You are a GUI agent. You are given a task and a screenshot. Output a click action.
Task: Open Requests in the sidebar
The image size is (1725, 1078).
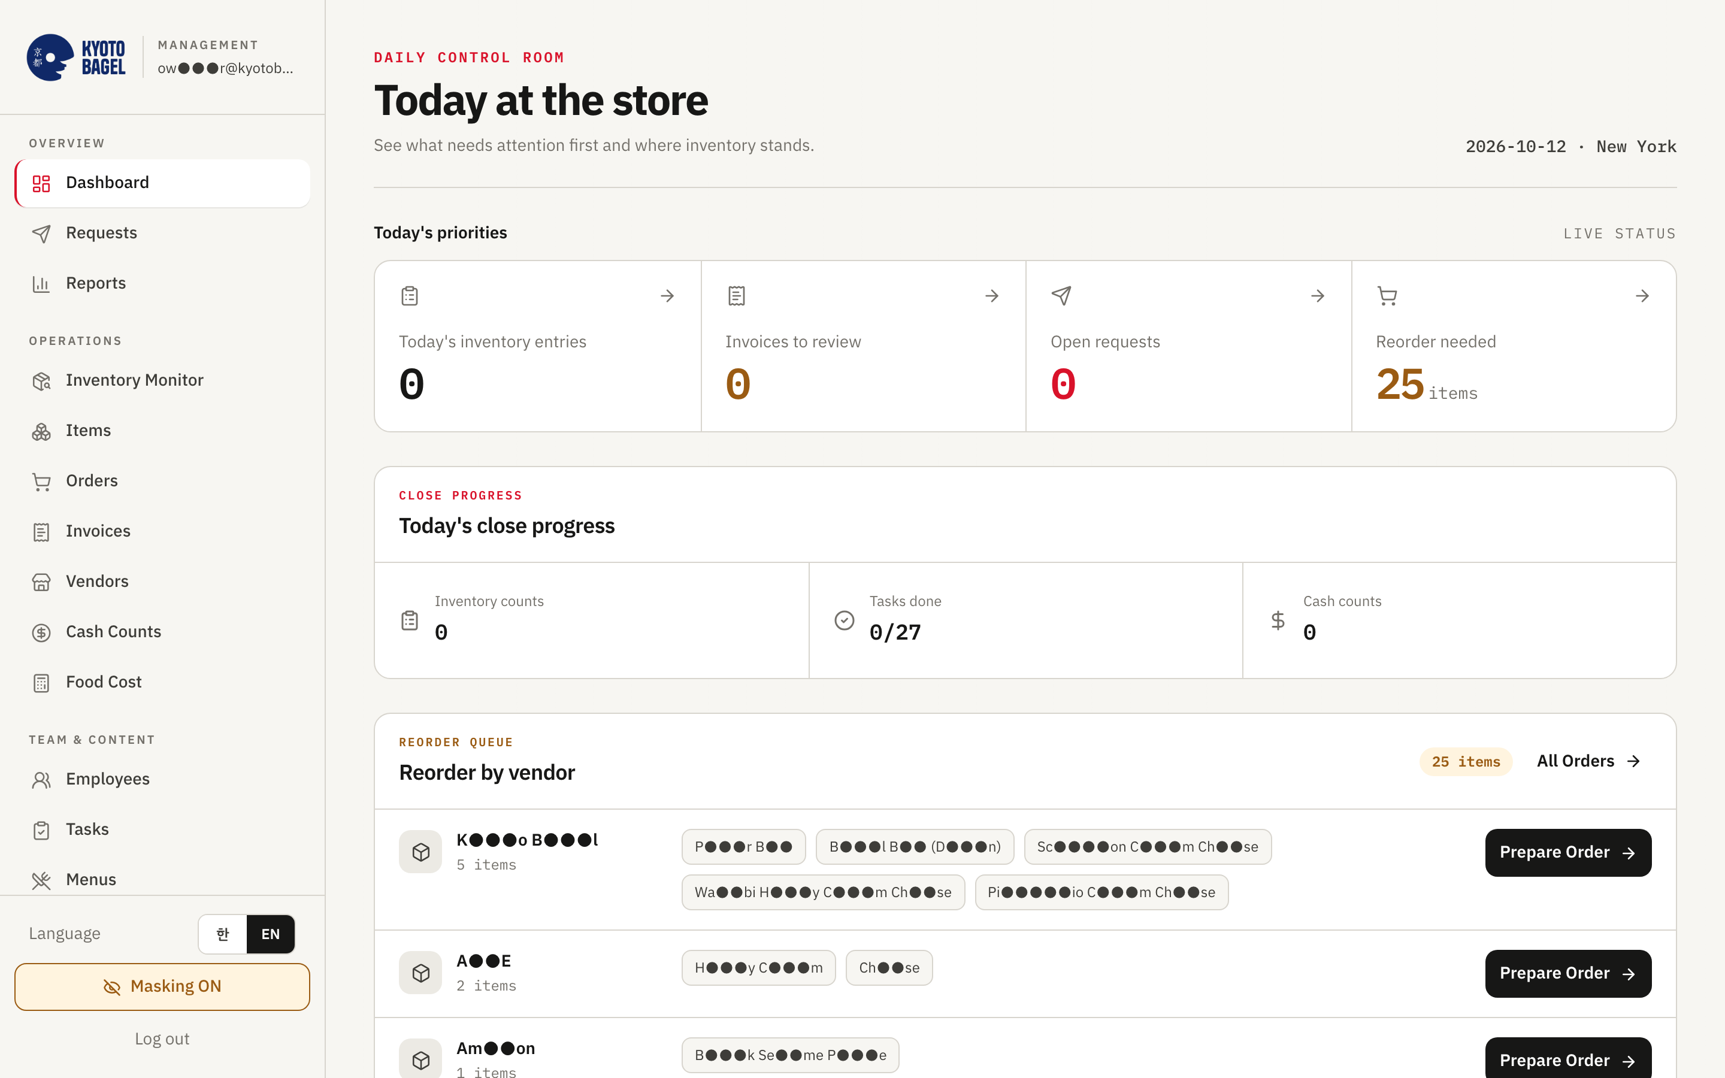pyautogui.click(x=162, y=233)
